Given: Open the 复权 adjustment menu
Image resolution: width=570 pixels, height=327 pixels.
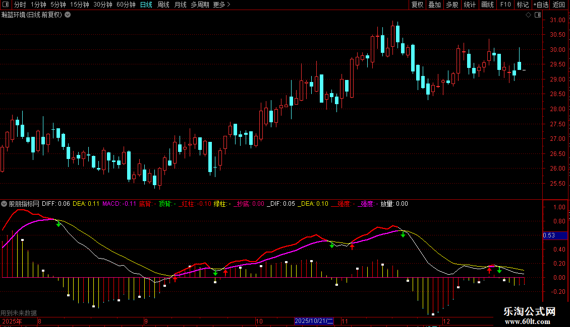Looking at the screenshot, I should [x=417, y=5].
